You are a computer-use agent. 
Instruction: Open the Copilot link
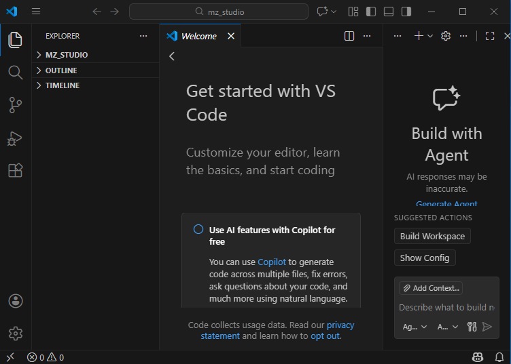point(272,262)
